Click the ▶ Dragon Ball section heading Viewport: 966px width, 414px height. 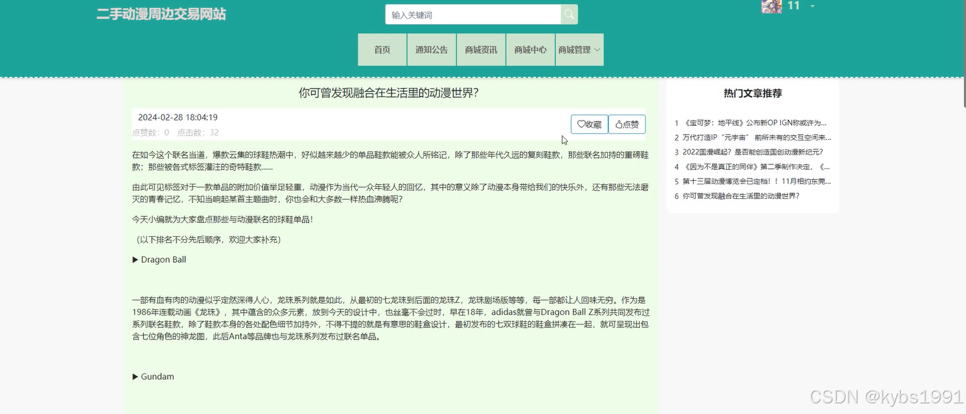click(x=159, y=260)
